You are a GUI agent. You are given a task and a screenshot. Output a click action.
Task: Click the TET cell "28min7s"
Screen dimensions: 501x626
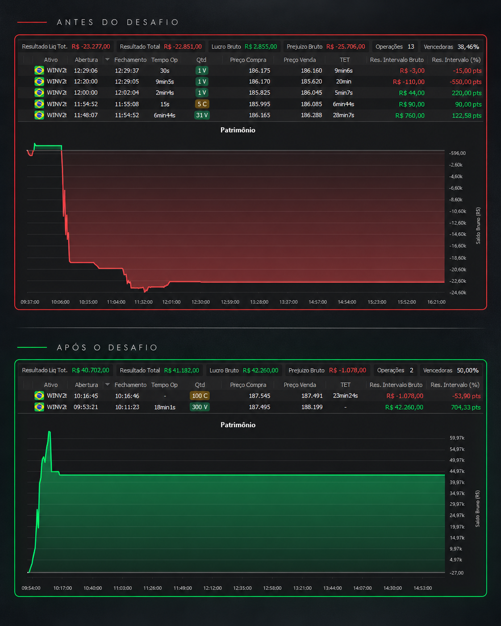(x=344, y=115)
